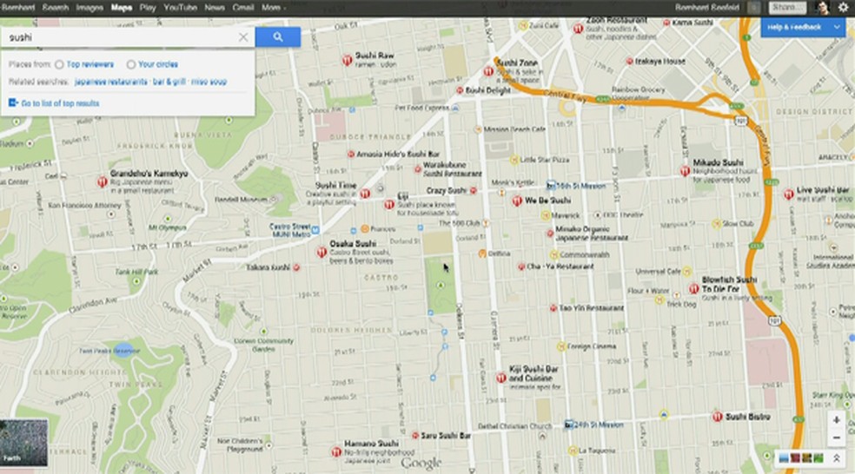855x474 pixels.
Task: Click the bar & grill related search link
Action: (x=169, y=82)
